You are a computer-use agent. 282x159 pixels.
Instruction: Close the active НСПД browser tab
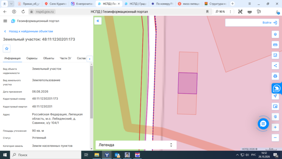(x=119, y=4)
